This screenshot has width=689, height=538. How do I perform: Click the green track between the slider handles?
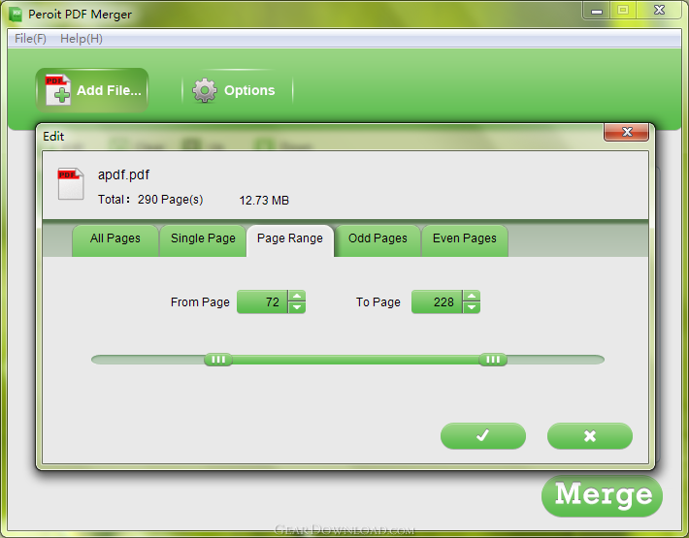355,360
